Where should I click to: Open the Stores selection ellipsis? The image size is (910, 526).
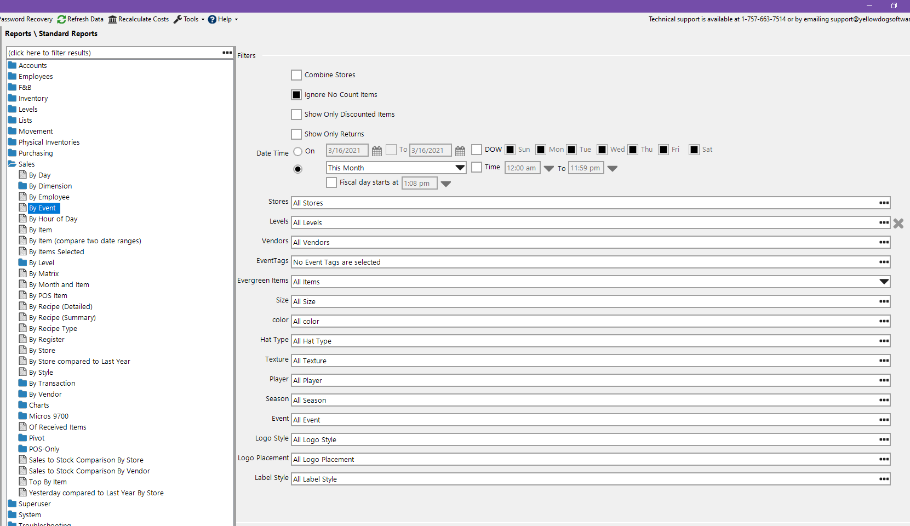coord(884,203)
